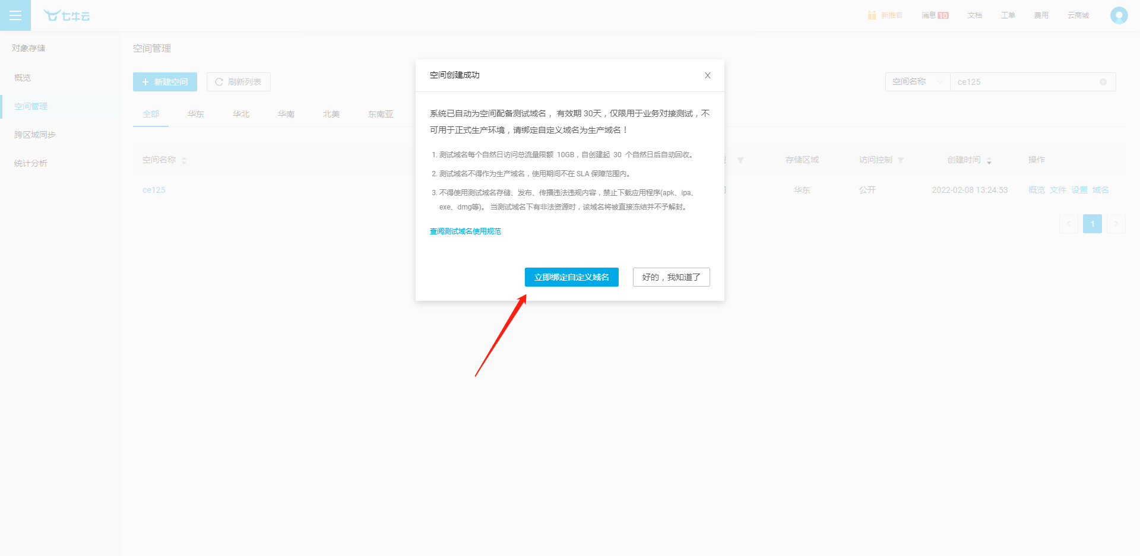Click 文件 link in ce125 row

coord(1058,190)
